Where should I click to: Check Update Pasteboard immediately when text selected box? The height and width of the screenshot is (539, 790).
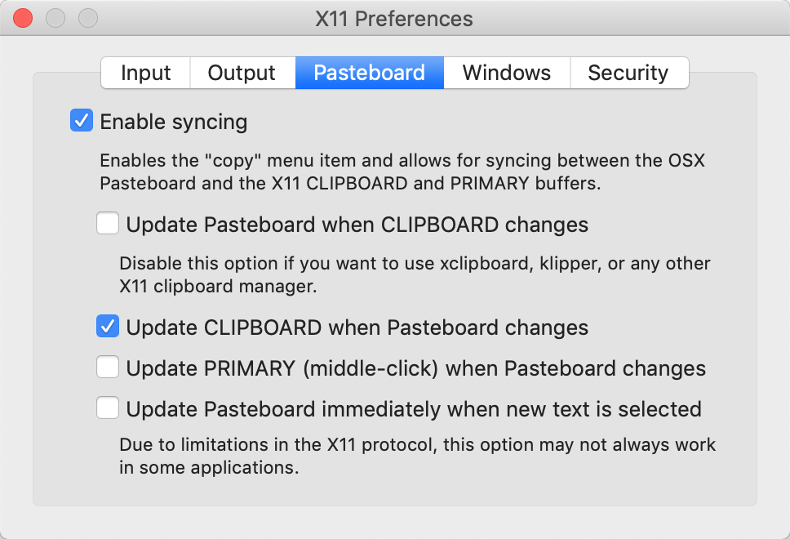pyautogui.click(x=108, y=408)
